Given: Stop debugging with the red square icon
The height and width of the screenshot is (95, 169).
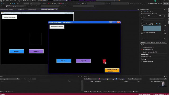Looking at the screenshot, I should tap(61, 3).
